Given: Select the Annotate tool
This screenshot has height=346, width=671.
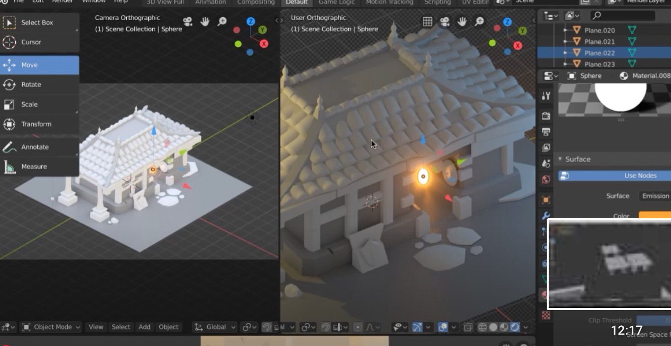Looking at the screenshot, I should click(x=39, y=147).
